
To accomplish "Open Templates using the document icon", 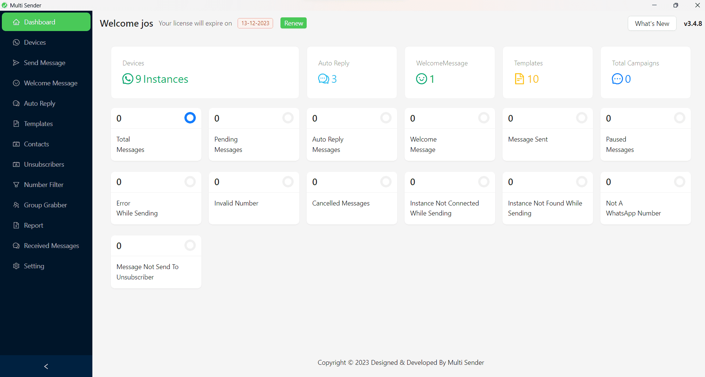I will (16, 123).
